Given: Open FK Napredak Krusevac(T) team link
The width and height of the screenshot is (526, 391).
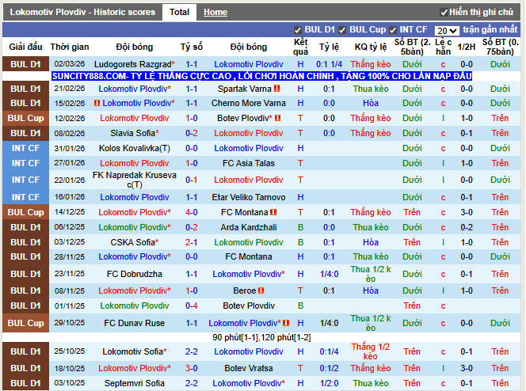Looking at the screenshot, I should pos(135,180).
